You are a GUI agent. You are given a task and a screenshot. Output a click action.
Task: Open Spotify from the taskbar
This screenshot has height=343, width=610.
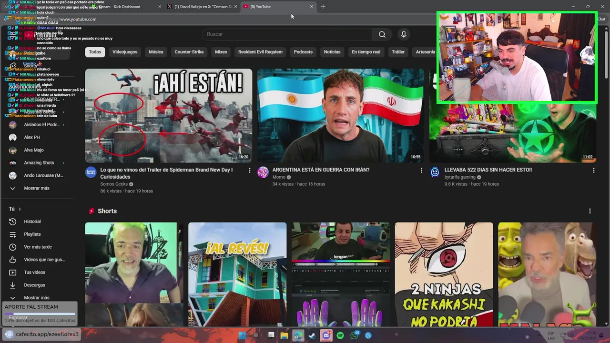[340, 335]
